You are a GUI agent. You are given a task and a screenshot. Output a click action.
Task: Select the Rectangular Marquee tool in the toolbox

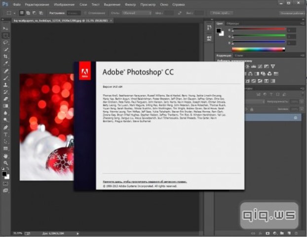click(x=5, y=36)
